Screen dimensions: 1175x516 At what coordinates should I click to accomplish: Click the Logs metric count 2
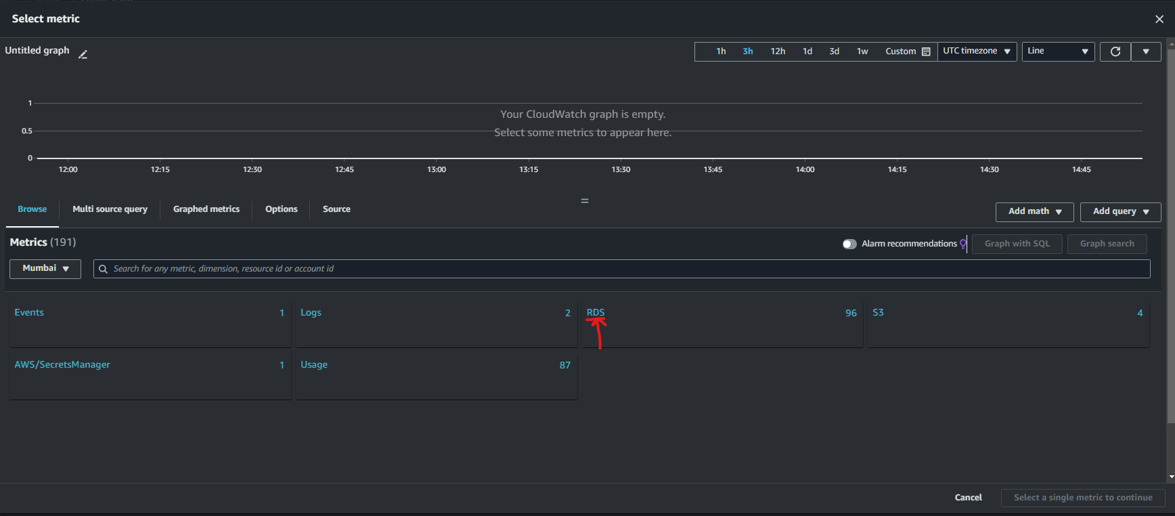coord(568,313)
